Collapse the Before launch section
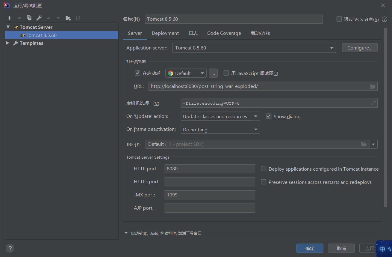392x257 pixels. point(126,233)
